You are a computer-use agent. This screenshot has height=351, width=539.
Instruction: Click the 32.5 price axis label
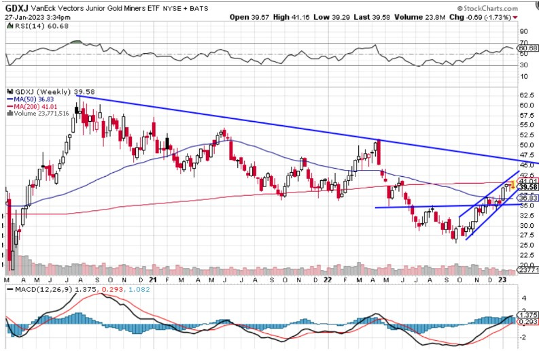pos(527,216)
